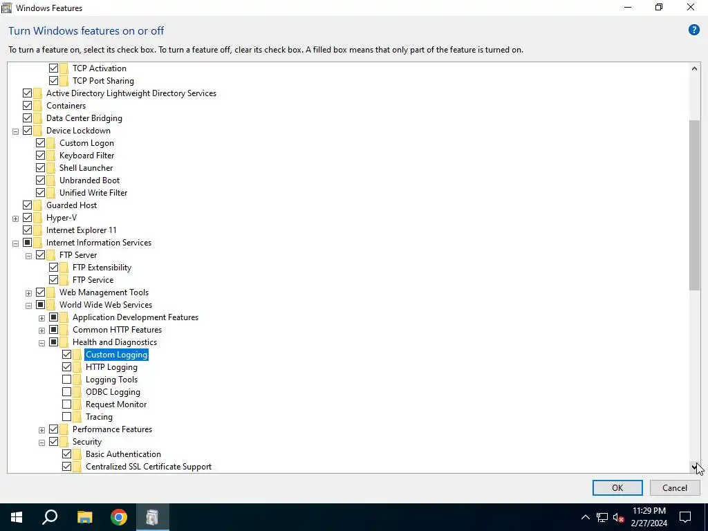708x531 pixels.
Task: Click the Windows Start button
Action: pos(17,517)
